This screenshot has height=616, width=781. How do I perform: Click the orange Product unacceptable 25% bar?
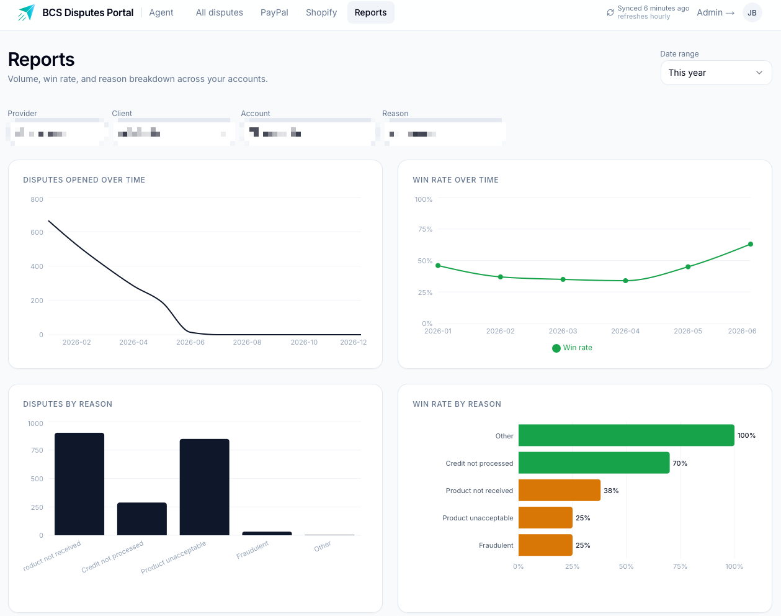point(545,517)
